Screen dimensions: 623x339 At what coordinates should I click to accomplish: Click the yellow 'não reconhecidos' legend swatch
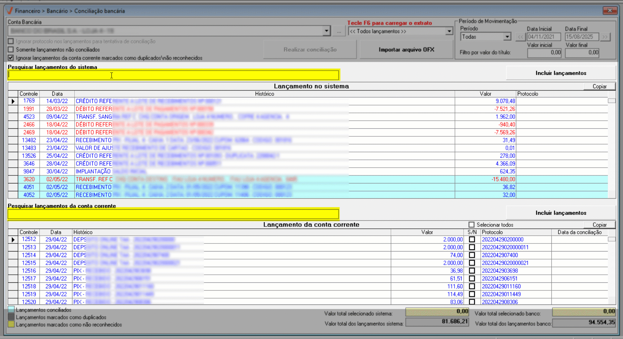(11, 325)
